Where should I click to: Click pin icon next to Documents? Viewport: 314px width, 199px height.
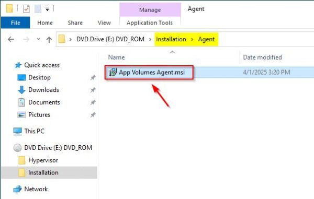point(93,102)
